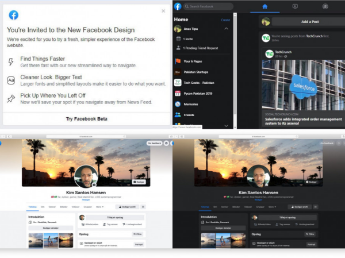Open the Salesforce building article image
This screenshot has height=258, width=345.
(x=304, y=85)
